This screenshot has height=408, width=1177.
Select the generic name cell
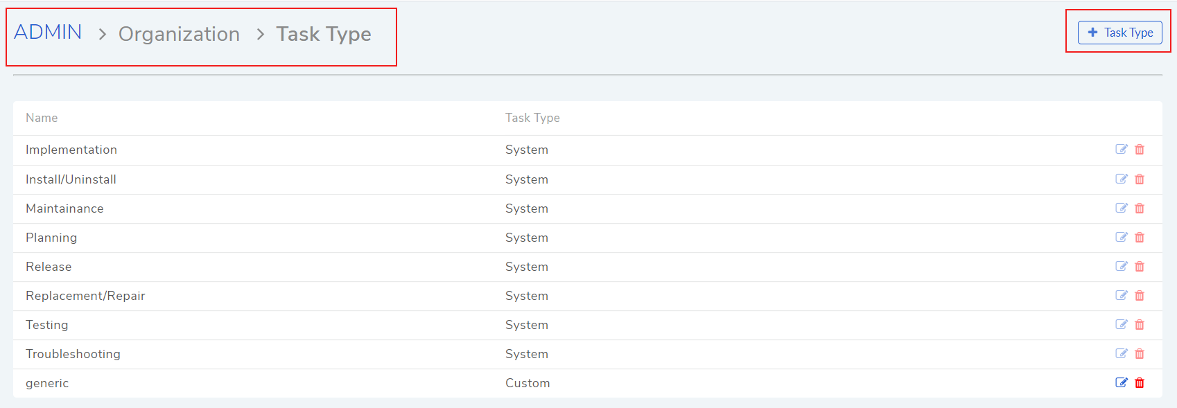[x=47, y=383]
